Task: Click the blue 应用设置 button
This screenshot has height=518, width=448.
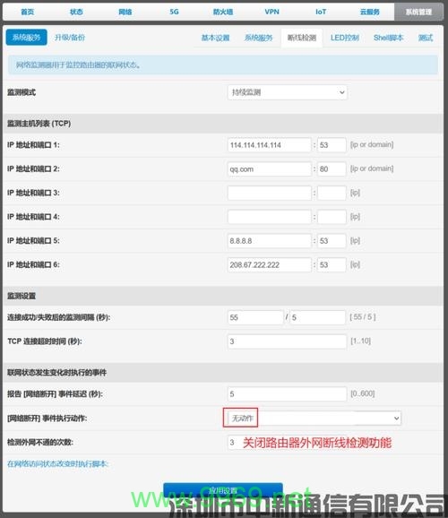Action: point(223,490)
